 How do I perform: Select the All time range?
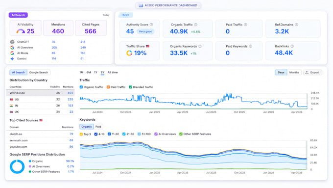pyautogui.click(x=113, y=72)
